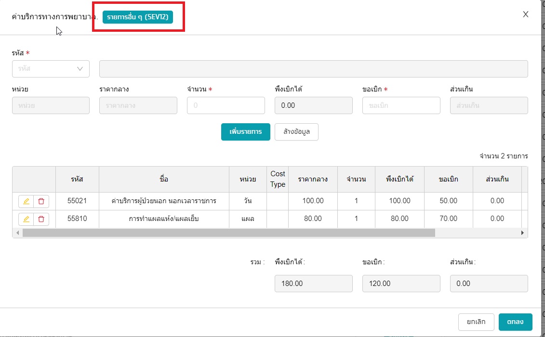Click the Cost Type column header
This screenshot has height=337, width=545.
click(x=278, y=179)
